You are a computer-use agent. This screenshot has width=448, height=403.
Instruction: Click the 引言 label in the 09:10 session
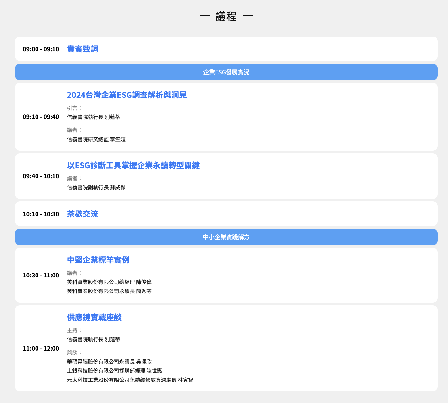click(x=74, y=108)
